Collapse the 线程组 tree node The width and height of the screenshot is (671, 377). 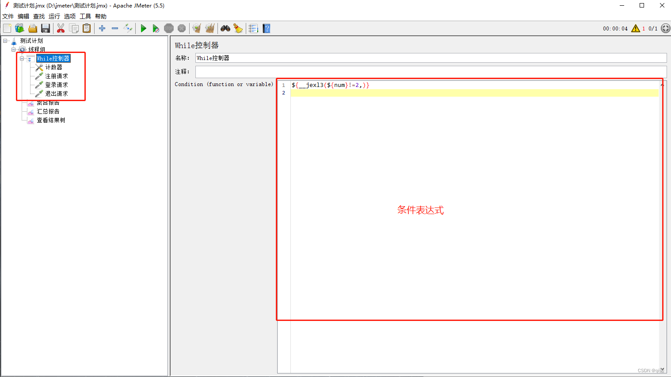(x=14, y=49)
